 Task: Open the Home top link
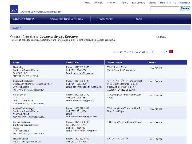click(87, 3)
